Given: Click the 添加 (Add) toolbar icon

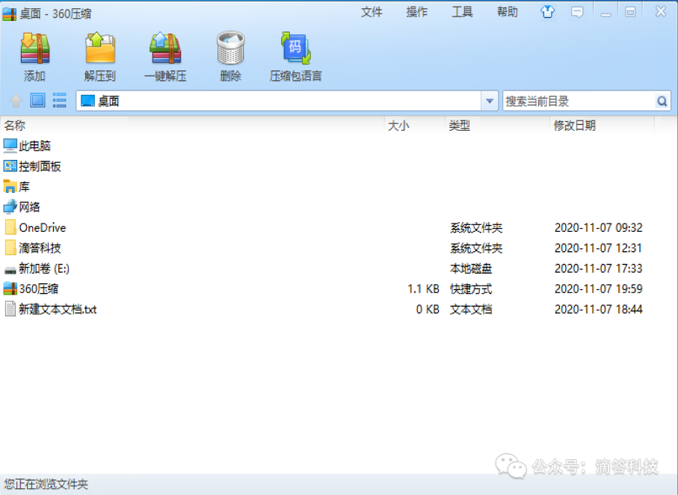Looking at the screenshot, I should click(x=34, y=49).
